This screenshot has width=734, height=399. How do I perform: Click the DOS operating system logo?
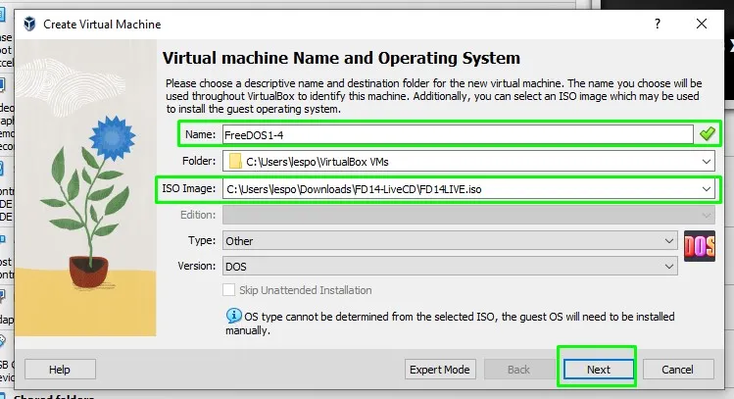(x=700, y=246)
